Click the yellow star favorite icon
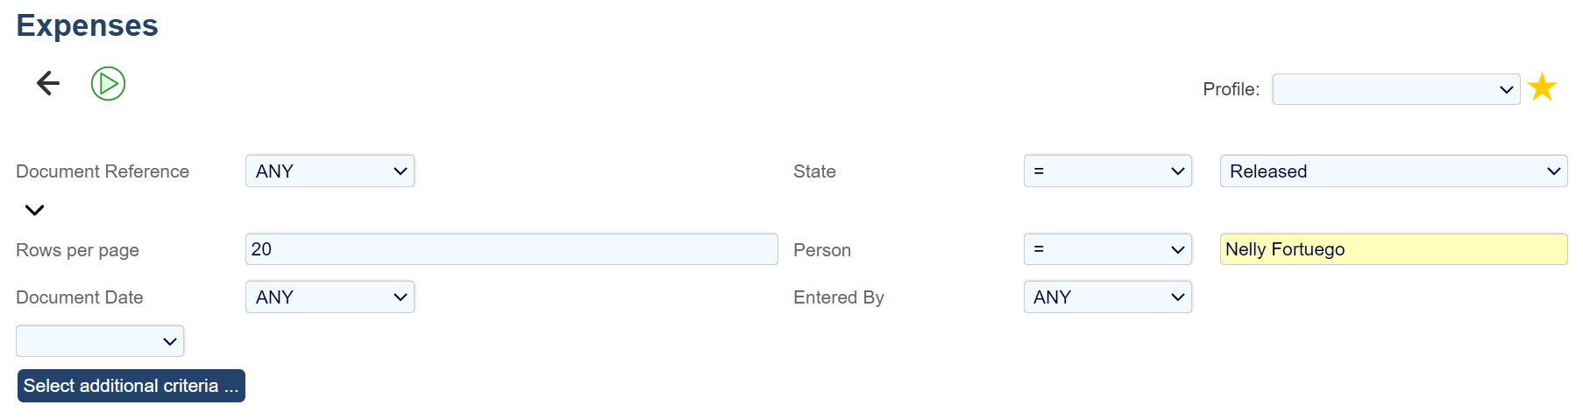 (1542, 87)
